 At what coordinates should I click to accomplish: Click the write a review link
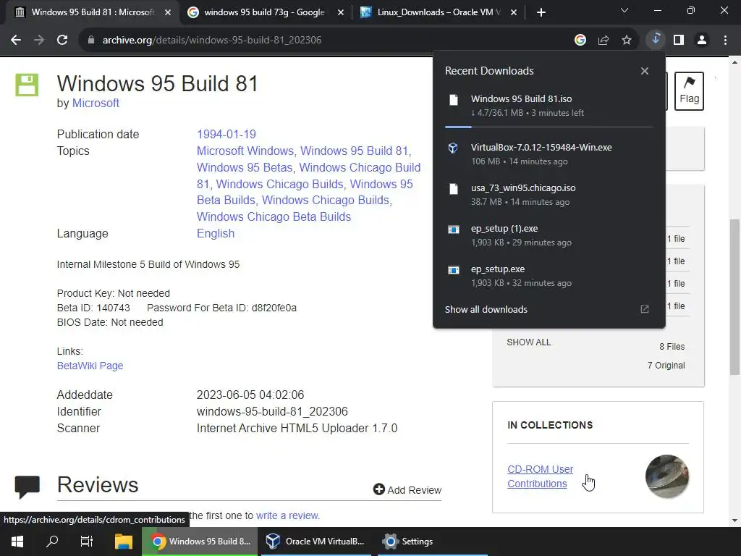tap(287, 515)
